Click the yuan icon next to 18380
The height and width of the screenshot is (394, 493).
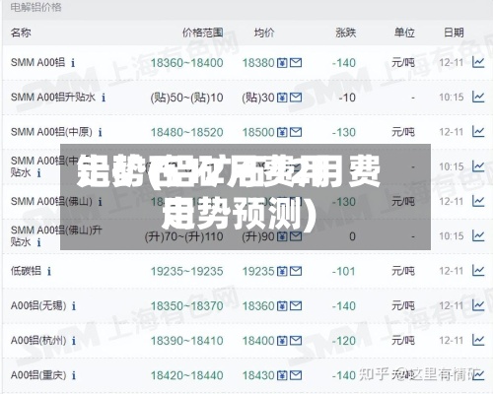tap(282, 63)
